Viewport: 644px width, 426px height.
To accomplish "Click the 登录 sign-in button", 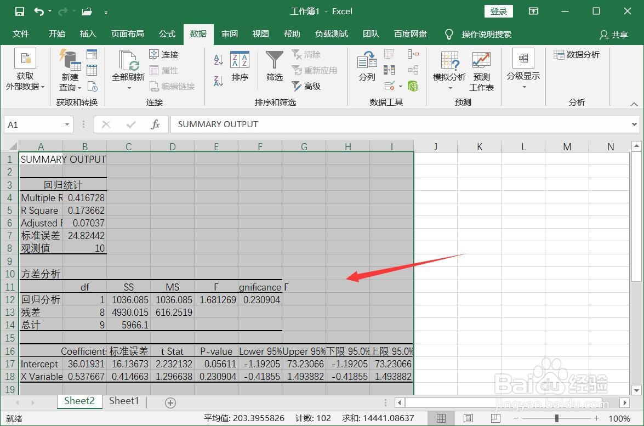I will pyautogui.click(x=498, y=11).
